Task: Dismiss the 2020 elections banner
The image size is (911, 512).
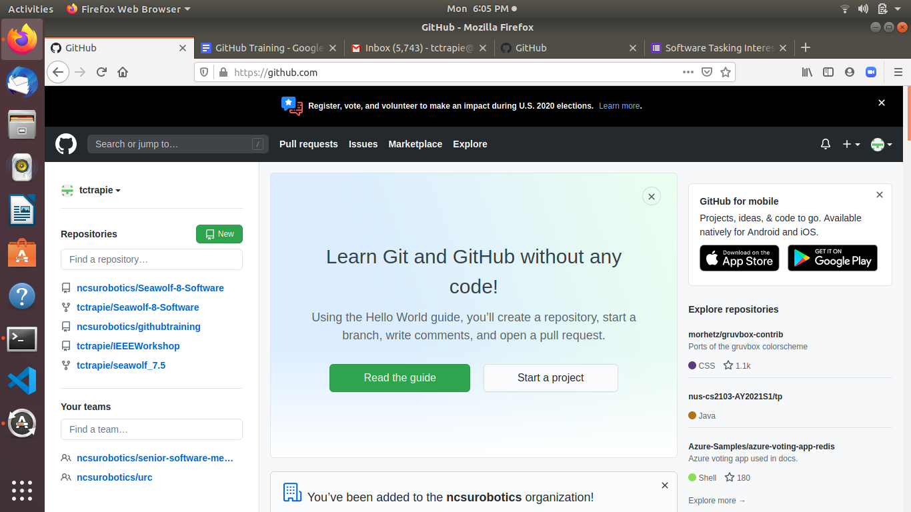Action: pos(882,103)
